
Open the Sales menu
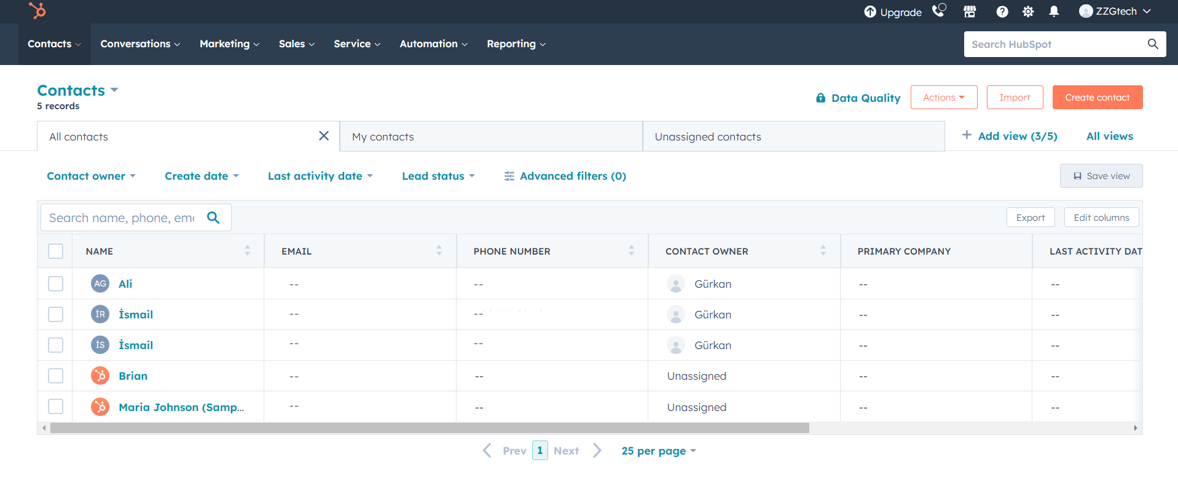[x=297, y=44]
